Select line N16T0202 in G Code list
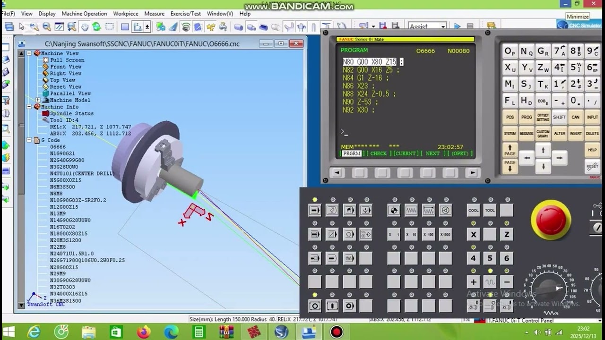Screen dimensions: 605x340 coord(62,227)
